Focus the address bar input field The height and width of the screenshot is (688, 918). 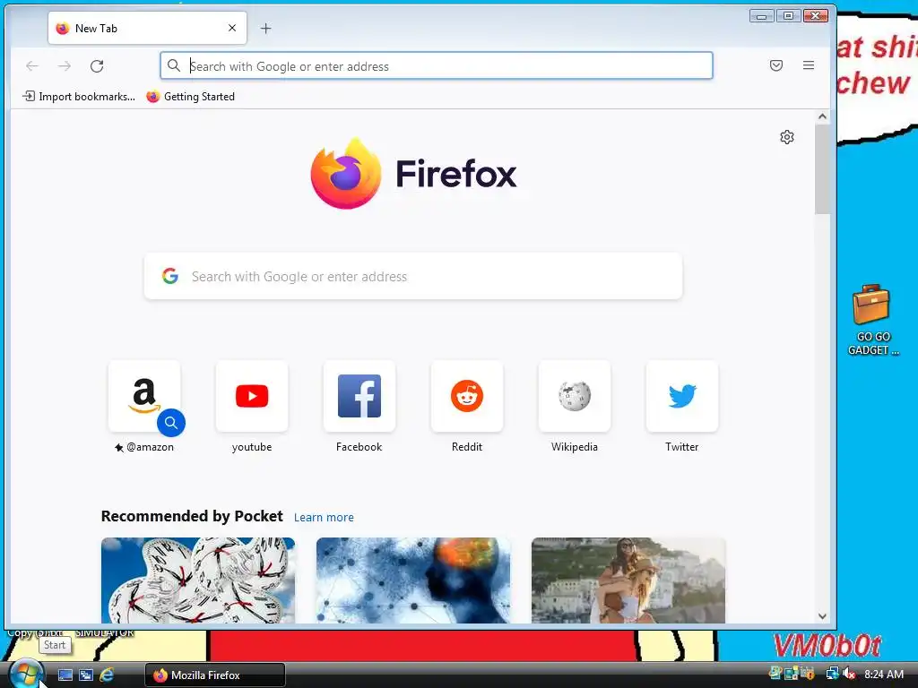[437, 65]
